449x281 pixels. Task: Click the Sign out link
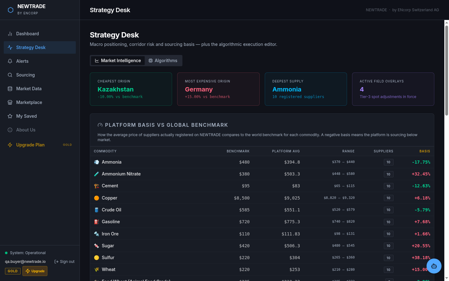(x=65, y=262)
